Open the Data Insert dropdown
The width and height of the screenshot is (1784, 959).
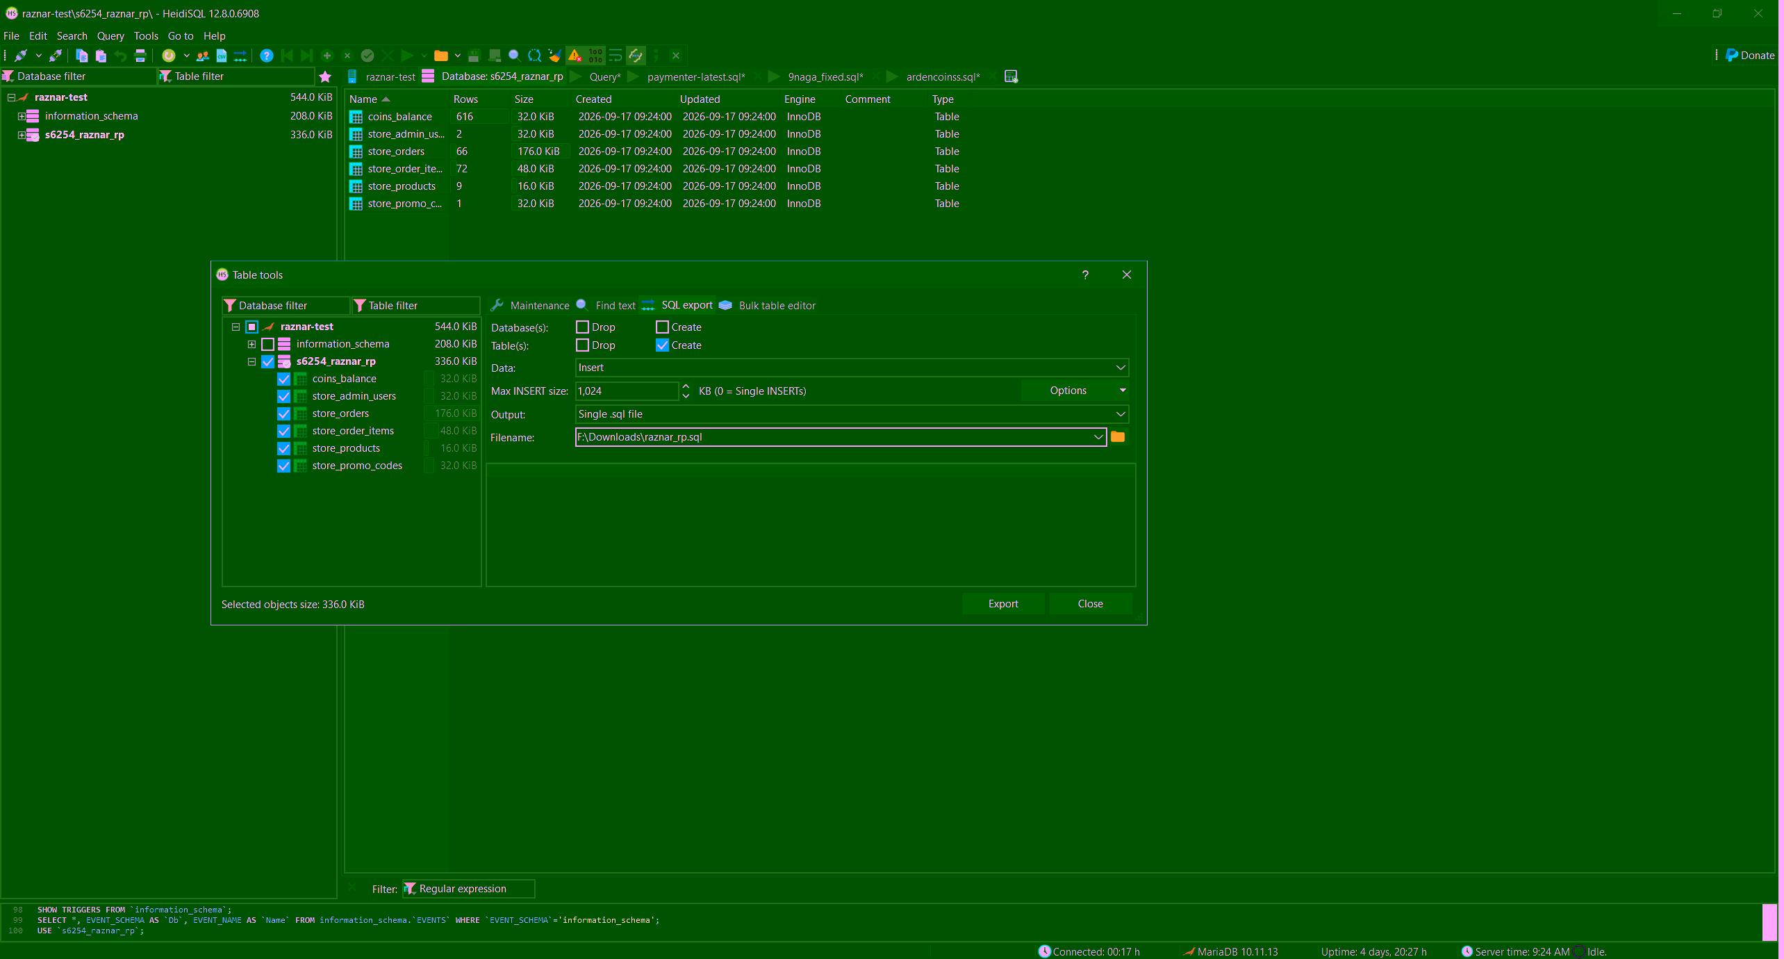[852, 368]
